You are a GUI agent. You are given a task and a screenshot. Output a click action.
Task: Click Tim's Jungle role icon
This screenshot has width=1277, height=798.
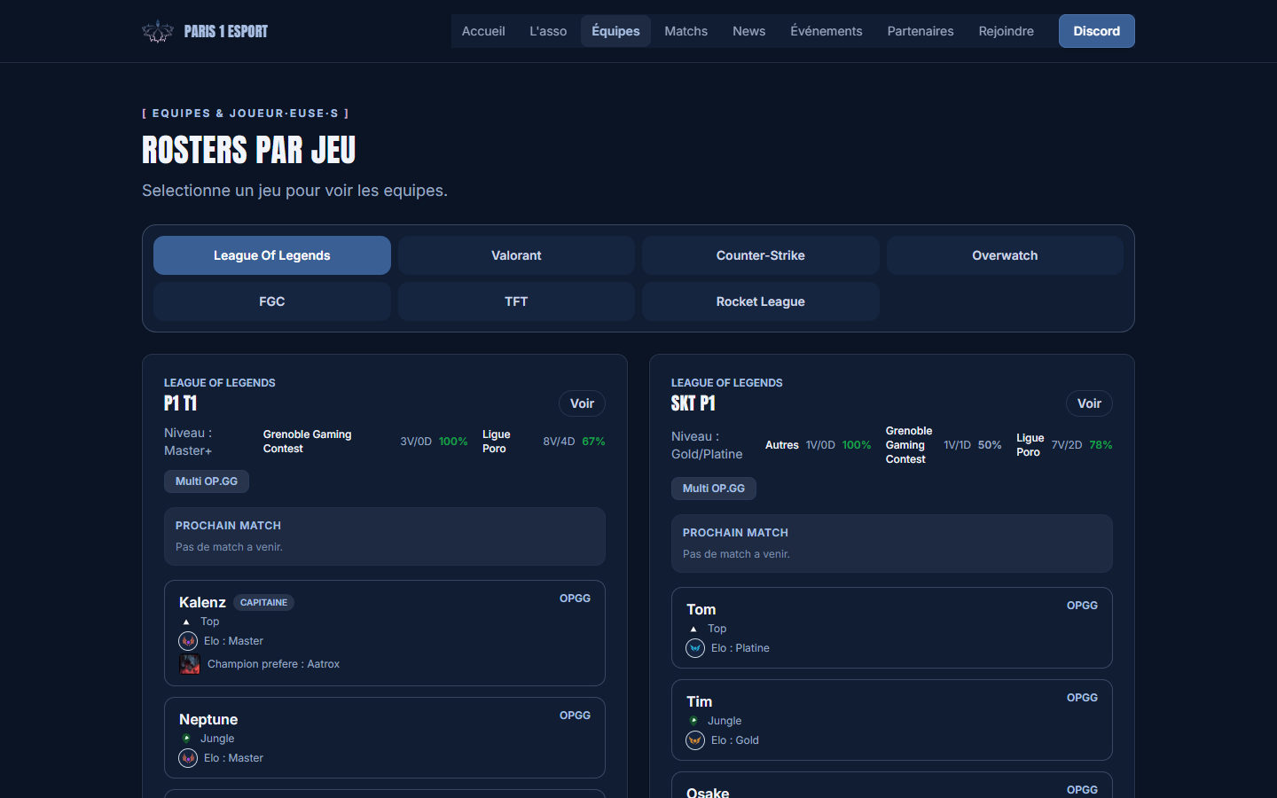tap(693, 721)
